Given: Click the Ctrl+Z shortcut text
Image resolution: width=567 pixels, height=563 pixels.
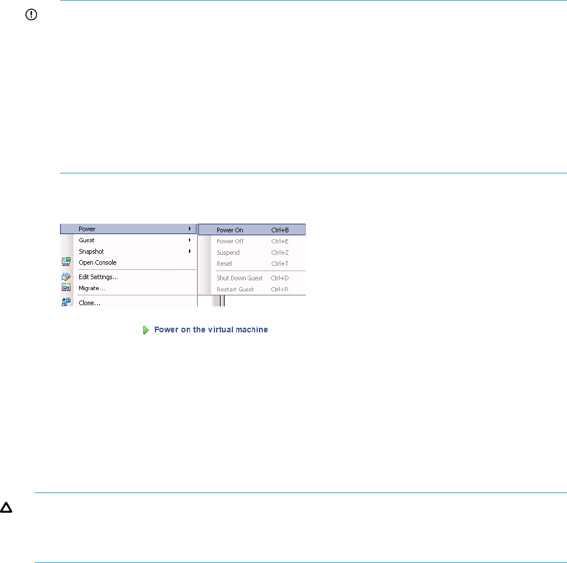Looking at the screenshot, I should [280, 253].
